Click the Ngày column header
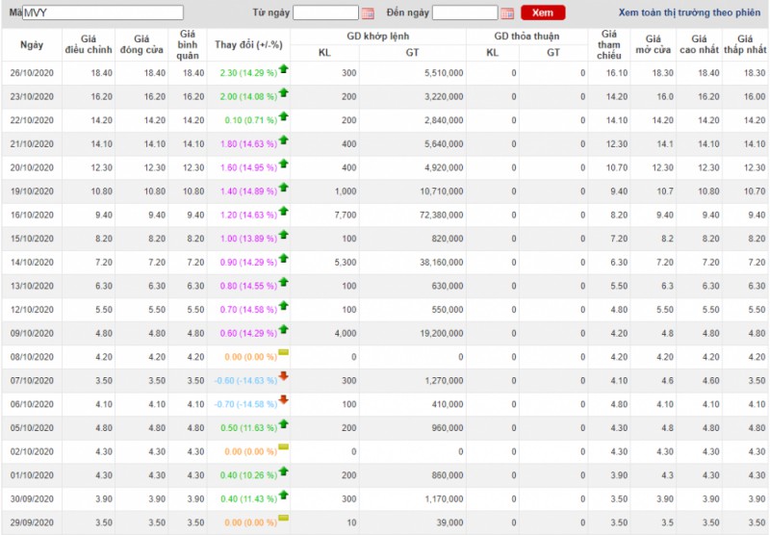This screenshot has width=770, height=535. click(x=31, y=45)
